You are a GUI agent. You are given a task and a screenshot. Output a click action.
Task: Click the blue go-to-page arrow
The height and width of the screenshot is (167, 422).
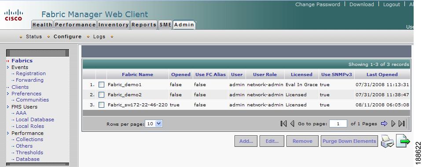click(384, 123)
